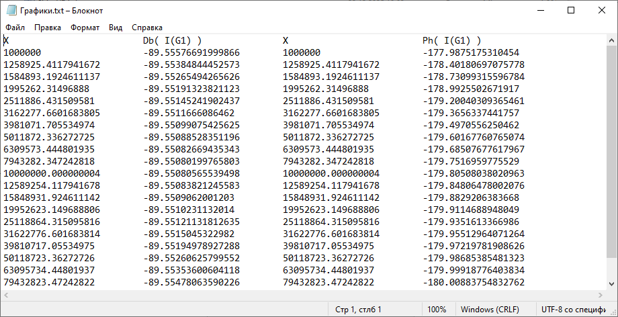Image resolution: width=618 pixels, height=317 pixels.
Task: Click value -179.4970556250462
Action: point(471,125)
